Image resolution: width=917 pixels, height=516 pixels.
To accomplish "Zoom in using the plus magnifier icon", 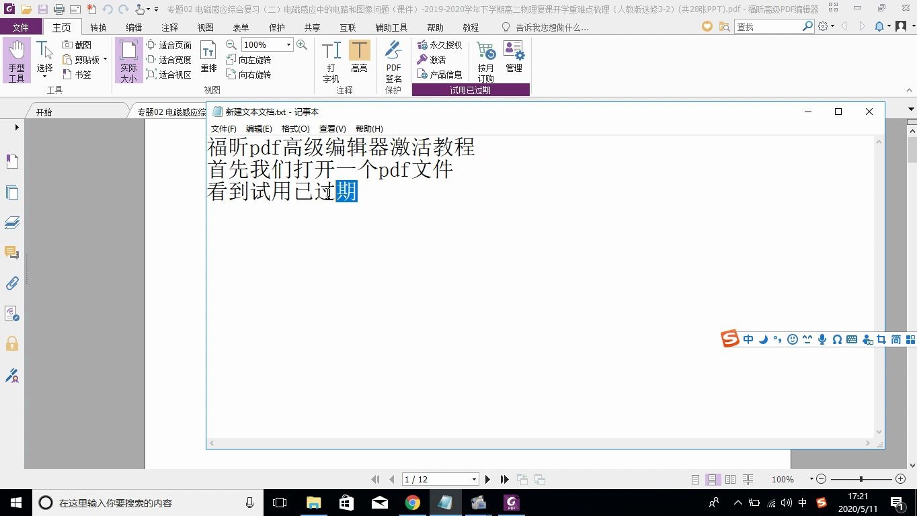I will pyautogui.click(x=302, y=44).
